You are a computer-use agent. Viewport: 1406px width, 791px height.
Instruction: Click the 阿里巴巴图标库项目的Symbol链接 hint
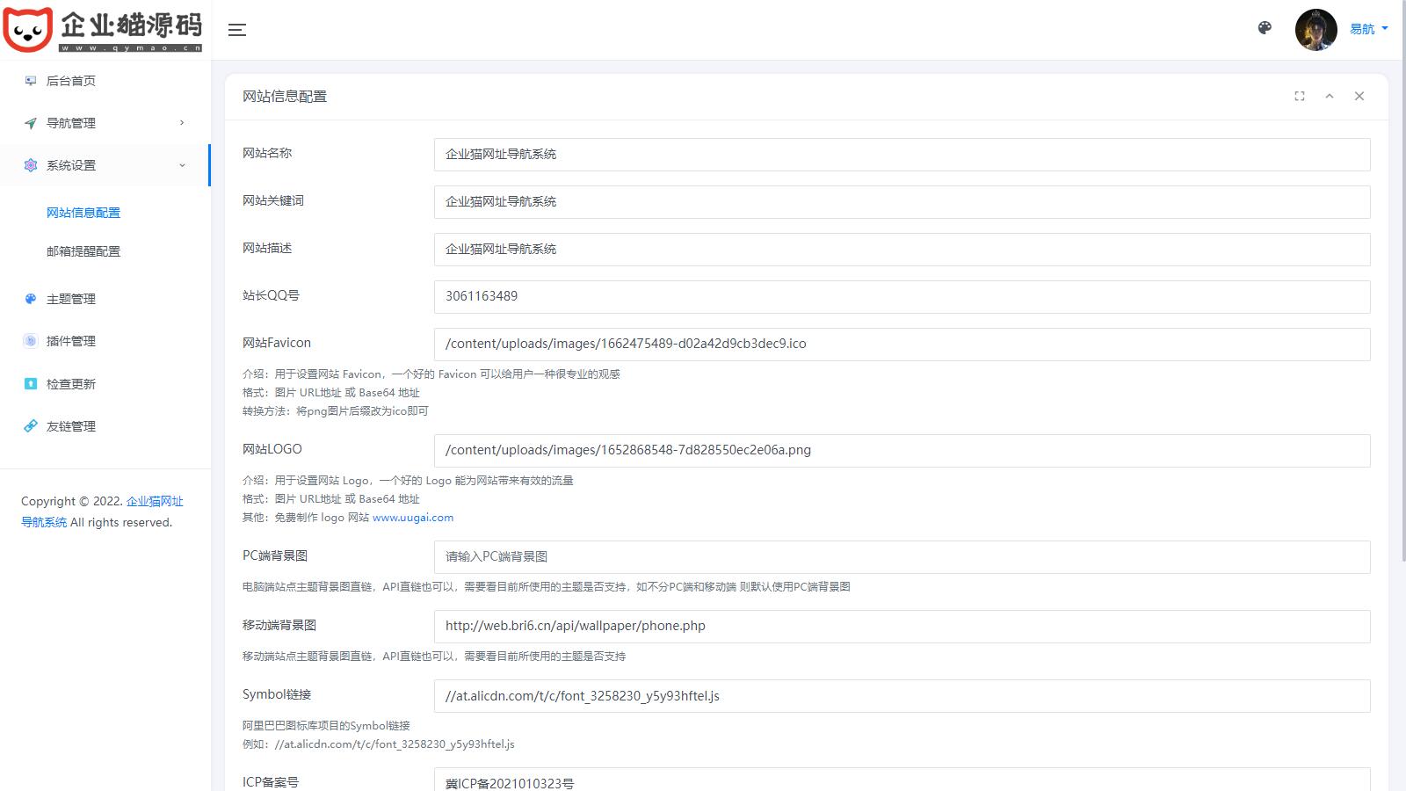[x=327, y=726]
